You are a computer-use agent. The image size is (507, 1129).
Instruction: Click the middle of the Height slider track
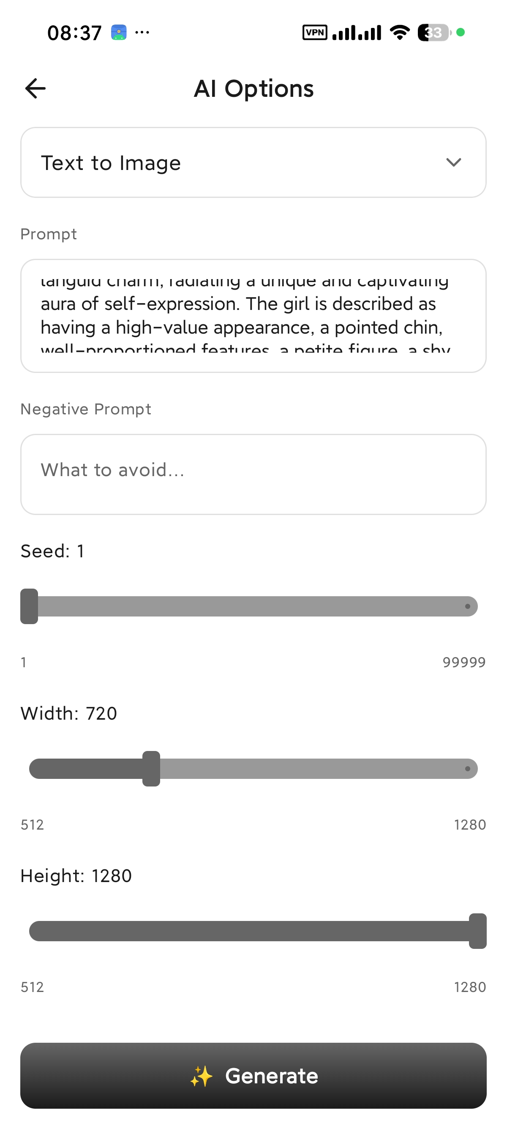pos(253,931)
